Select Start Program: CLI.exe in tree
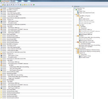 point(86,56)
